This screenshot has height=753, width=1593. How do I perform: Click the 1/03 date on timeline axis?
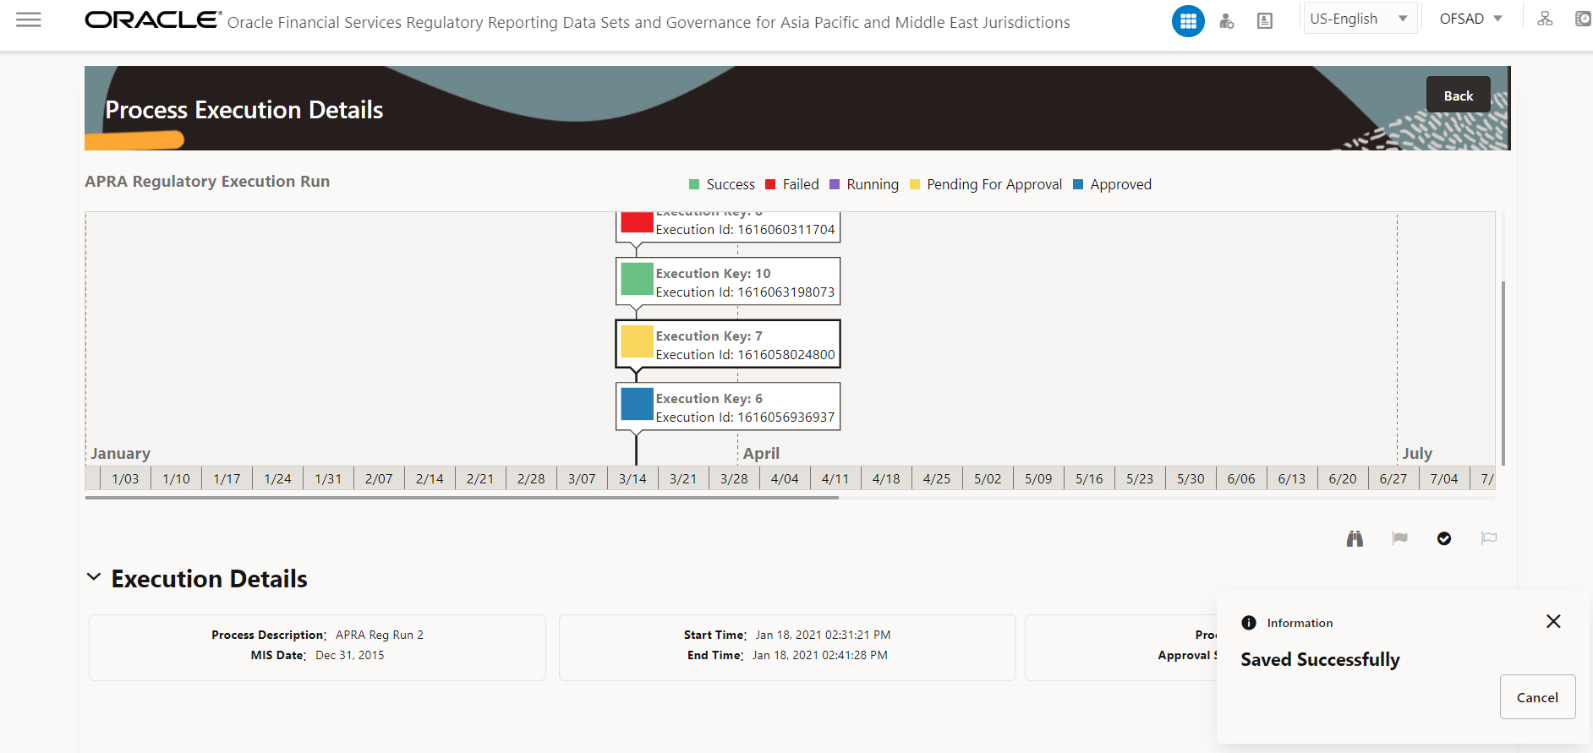125,478
